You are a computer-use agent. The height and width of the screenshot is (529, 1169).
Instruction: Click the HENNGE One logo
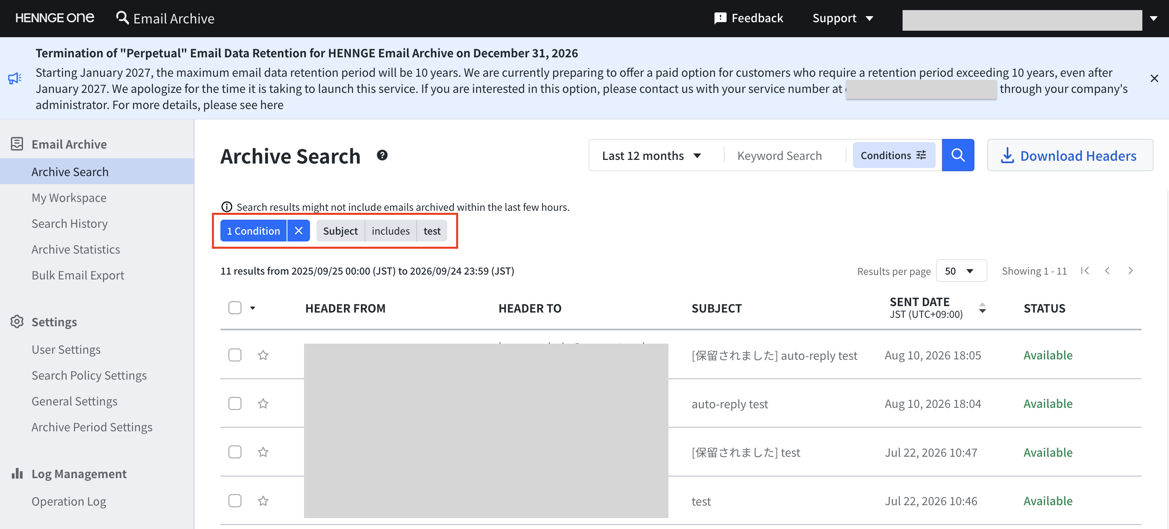[54, 18]
